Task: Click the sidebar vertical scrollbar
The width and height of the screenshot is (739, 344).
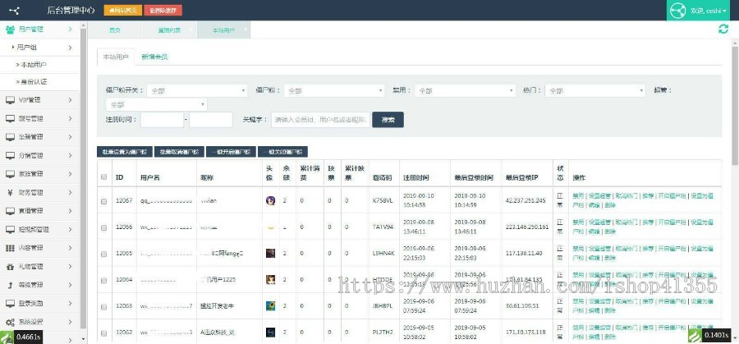Action: click(x=84, y=179)
